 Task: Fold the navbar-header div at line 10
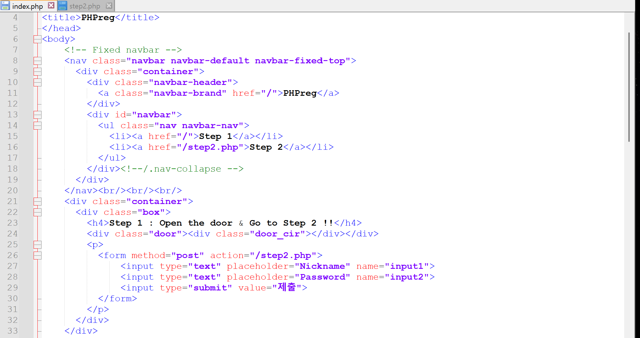(37, 82)
